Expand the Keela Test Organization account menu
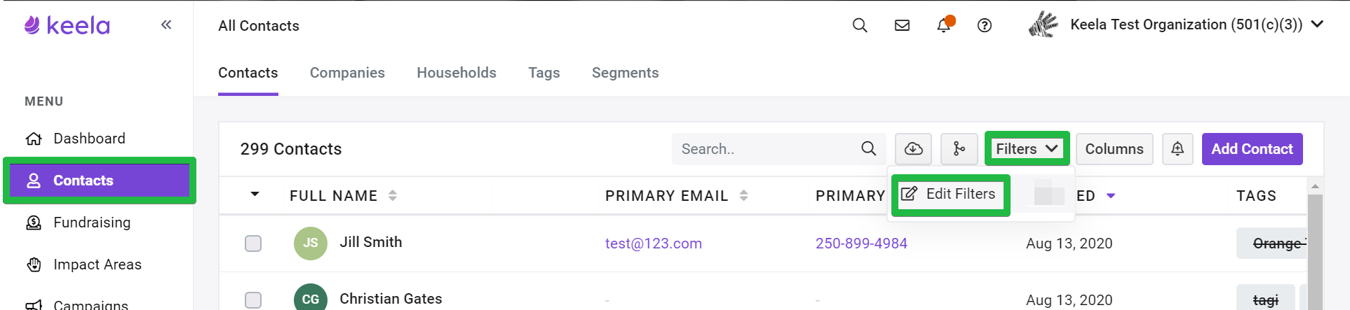This screenshot has height=310, width=1350. point(1317,24)
